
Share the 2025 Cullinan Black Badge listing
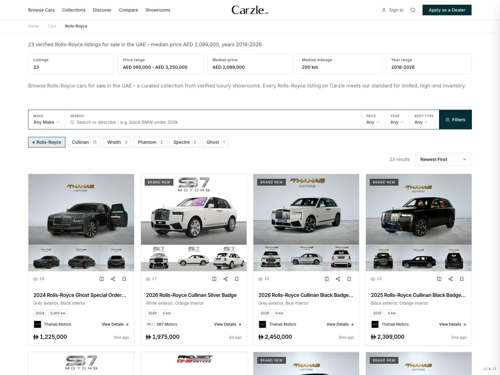[450, 279]
